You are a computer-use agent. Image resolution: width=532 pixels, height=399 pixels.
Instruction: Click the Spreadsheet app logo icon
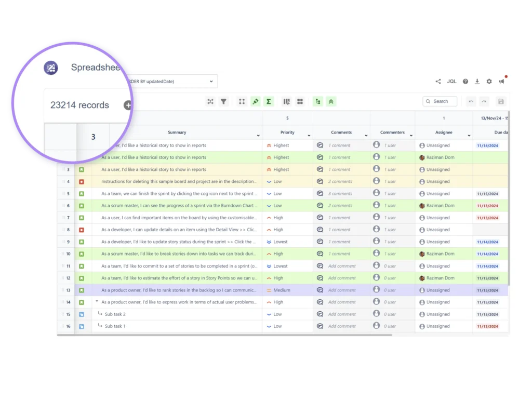click(x=51, y=68)
